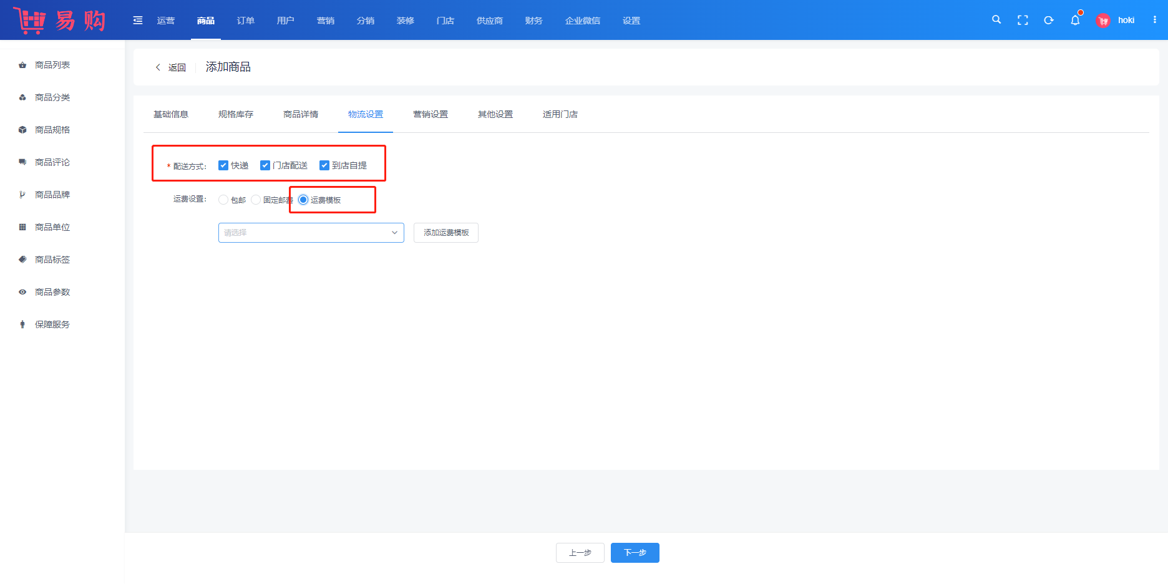Uncheck the 到店自提 checkbox

(324, 165)
